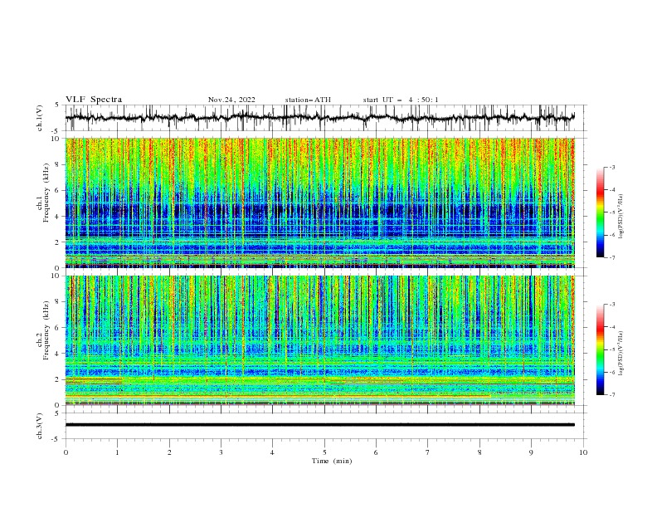The width and height of the screenshot is (657, 508).
Task: Click the "-7" label on ch.1 colorbar
Action: pos(612,258)
